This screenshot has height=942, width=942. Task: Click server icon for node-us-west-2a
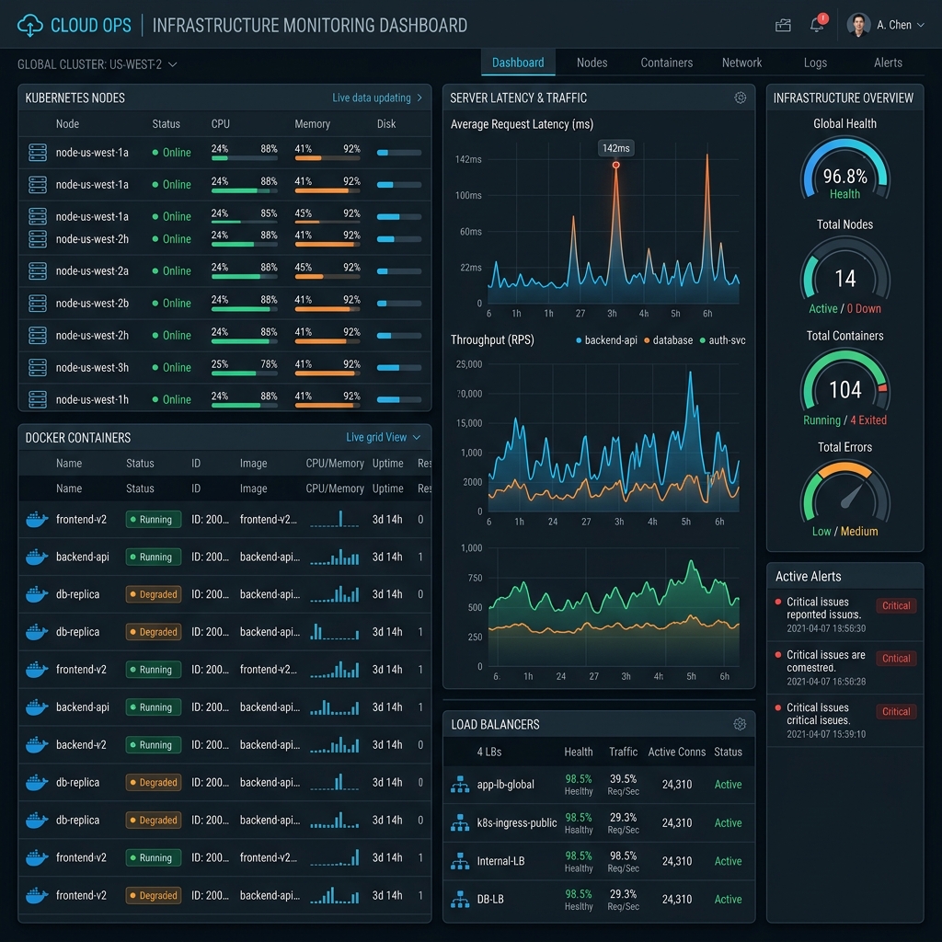click(x=37, y=271)
